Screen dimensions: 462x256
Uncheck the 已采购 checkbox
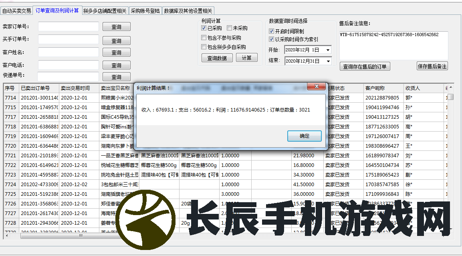click(x=204, y=28)
